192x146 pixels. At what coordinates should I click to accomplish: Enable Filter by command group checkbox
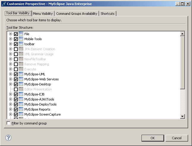click(x=8, y=123)
